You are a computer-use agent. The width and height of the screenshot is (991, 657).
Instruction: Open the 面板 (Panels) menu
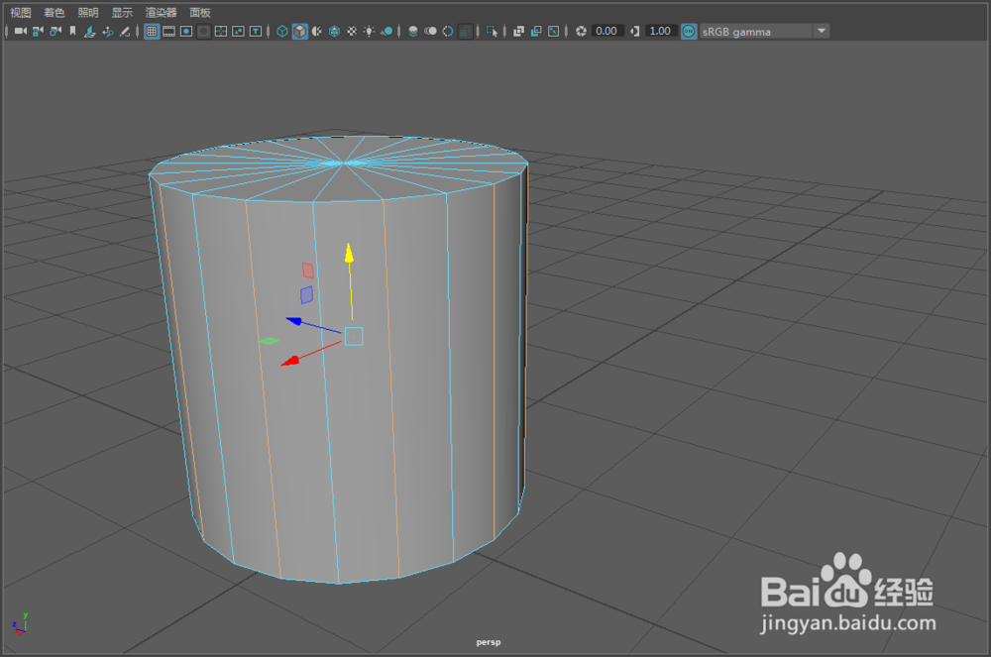pos(200,13)
